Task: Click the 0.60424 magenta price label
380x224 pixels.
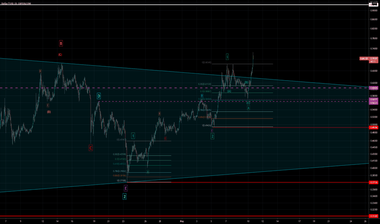Action: coord(373,88)
